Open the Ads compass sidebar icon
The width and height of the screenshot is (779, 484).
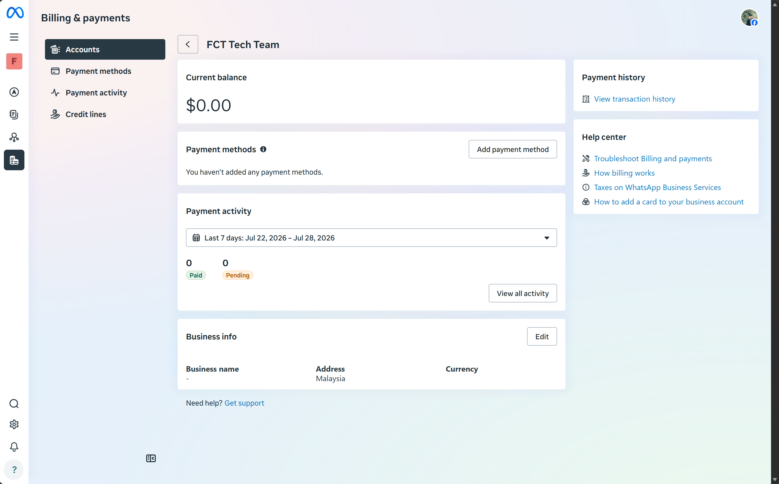(14, 92)
